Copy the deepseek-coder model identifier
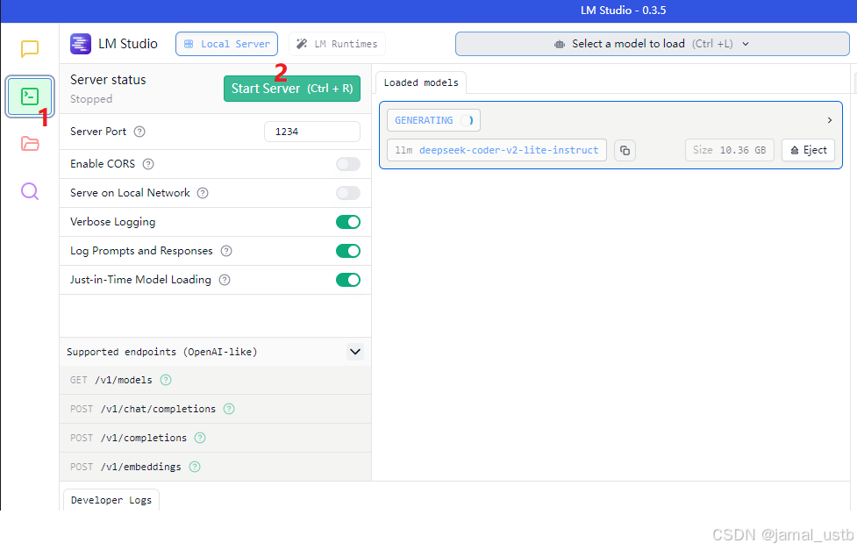The width and height of the screenshot is (857, 550). [x=625, y=150]
